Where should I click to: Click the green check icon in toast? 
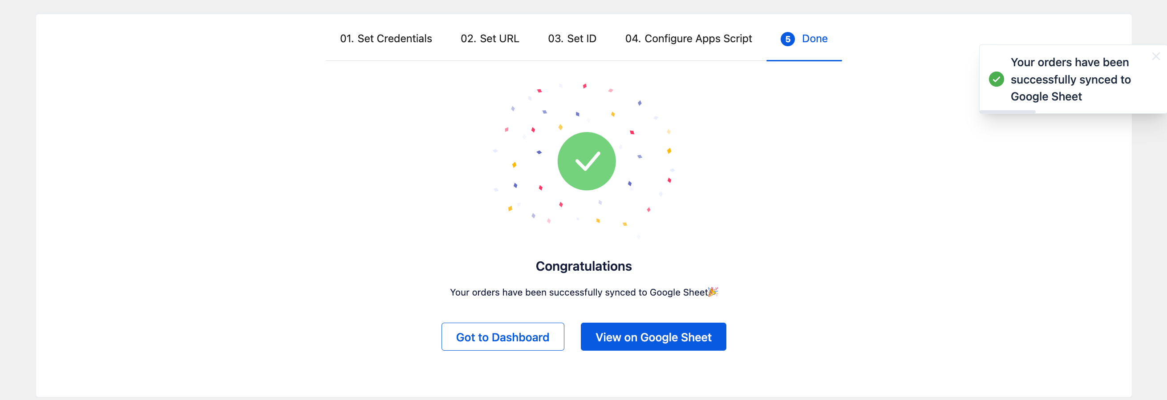pos(996,79)
